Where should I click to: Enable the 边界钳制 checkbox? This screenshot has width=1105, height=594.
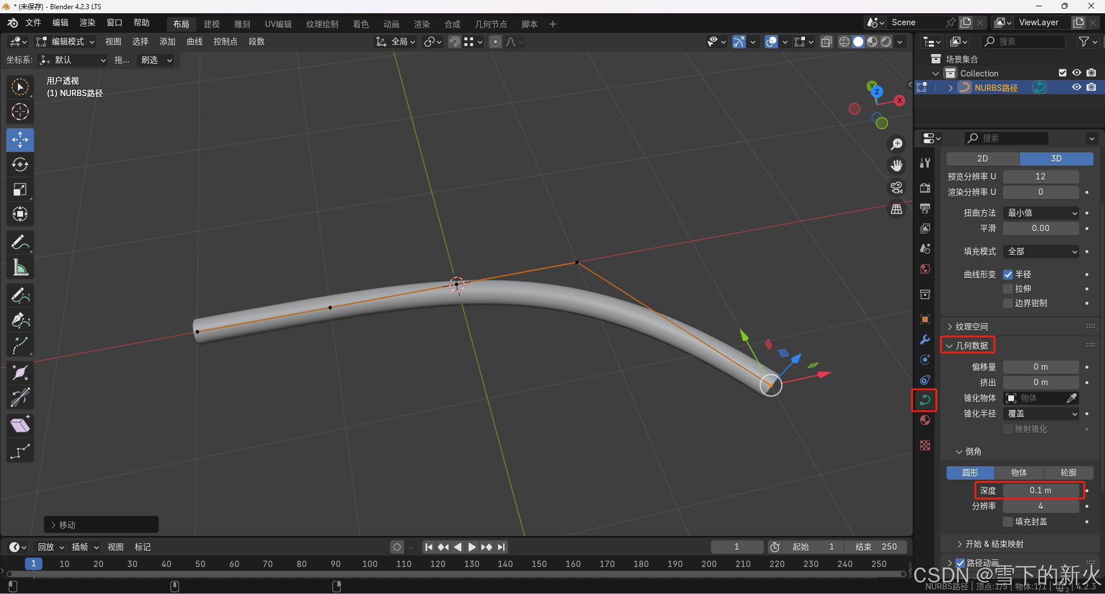click(1008, 303)
